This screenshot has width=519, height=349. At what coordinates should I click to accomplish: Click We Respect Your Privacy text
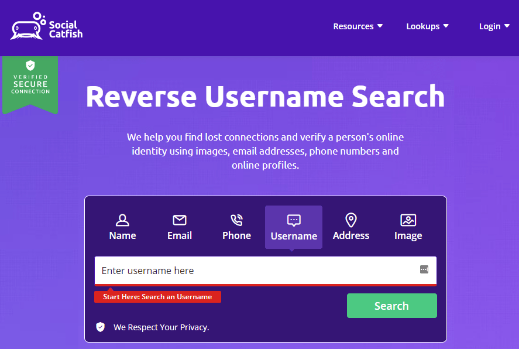(161, 327)
